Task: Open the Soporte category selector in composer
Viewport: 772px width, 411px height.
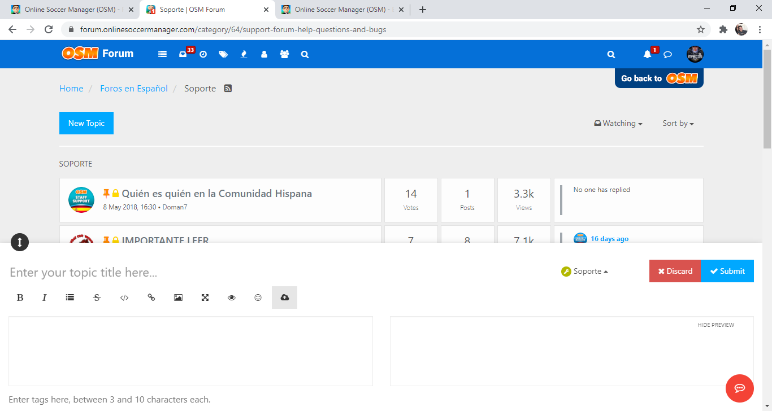Action: tap(585, 271)
